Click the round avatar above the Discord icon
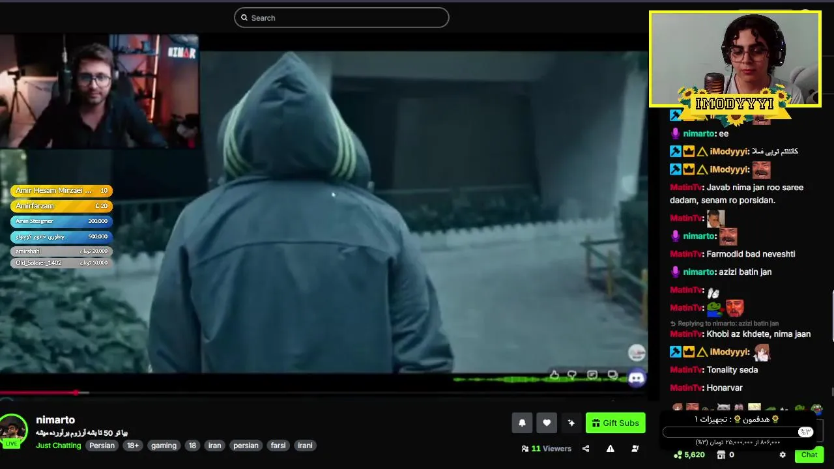This screenshot has width=834, height=469. pyautogui.click(x=637, y=353)
